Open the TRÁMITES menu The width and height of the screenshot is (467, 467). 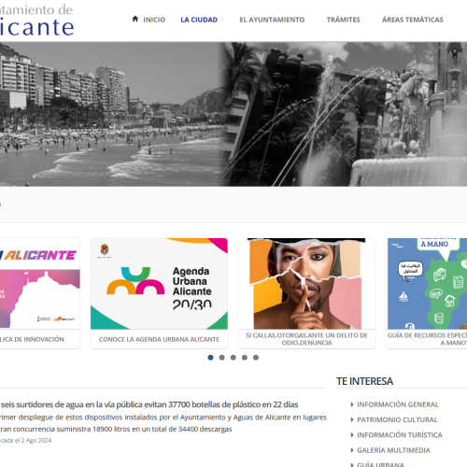(343, 20)
